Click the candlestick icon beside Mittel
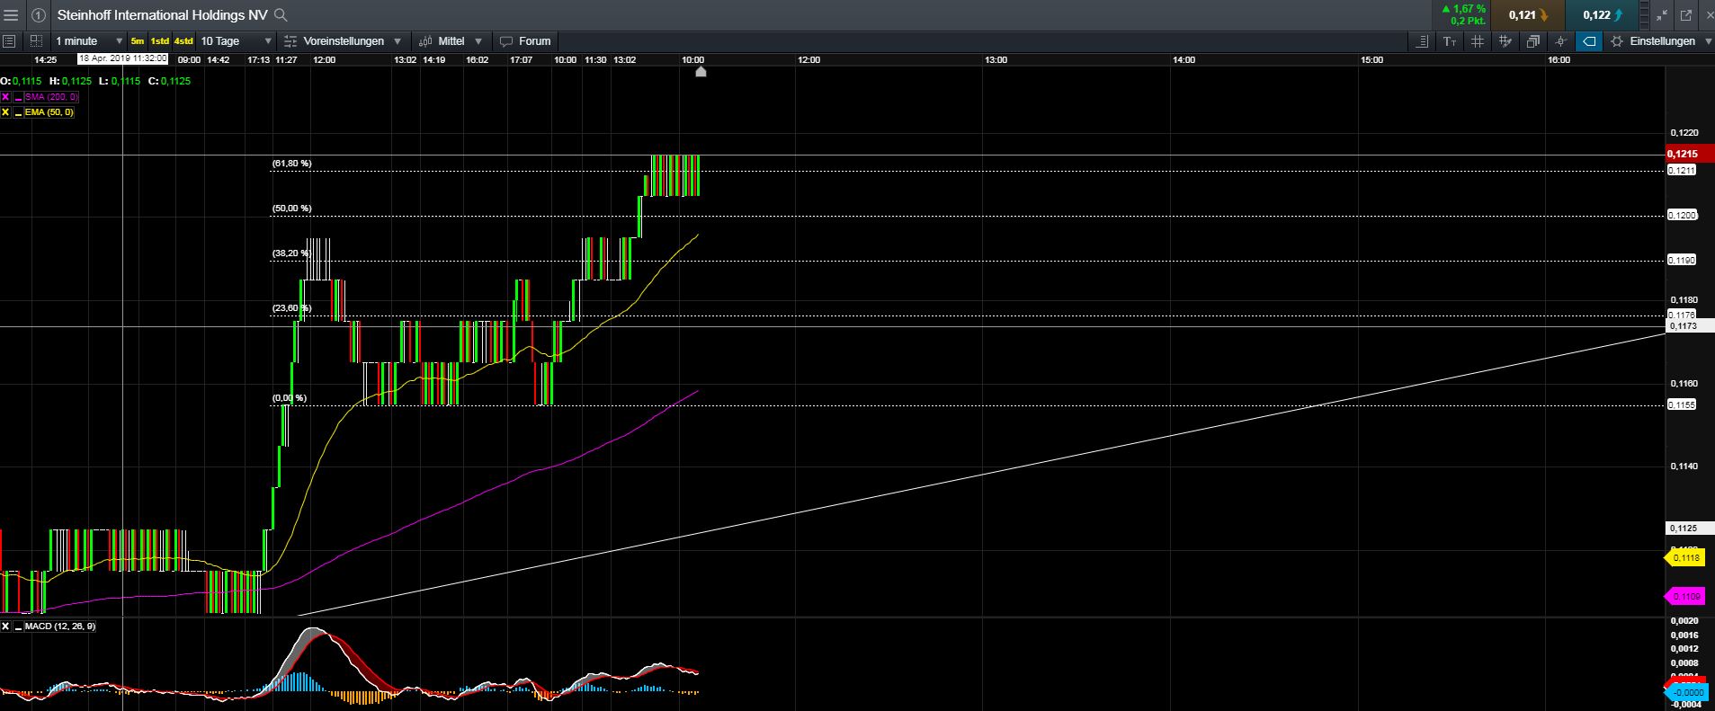1715x711 pixels. 425,41
